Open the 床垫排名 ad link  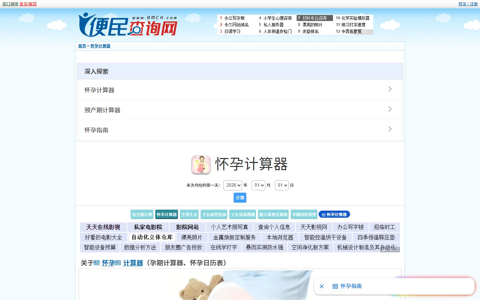pyautogui.click(x=310, y=31)
